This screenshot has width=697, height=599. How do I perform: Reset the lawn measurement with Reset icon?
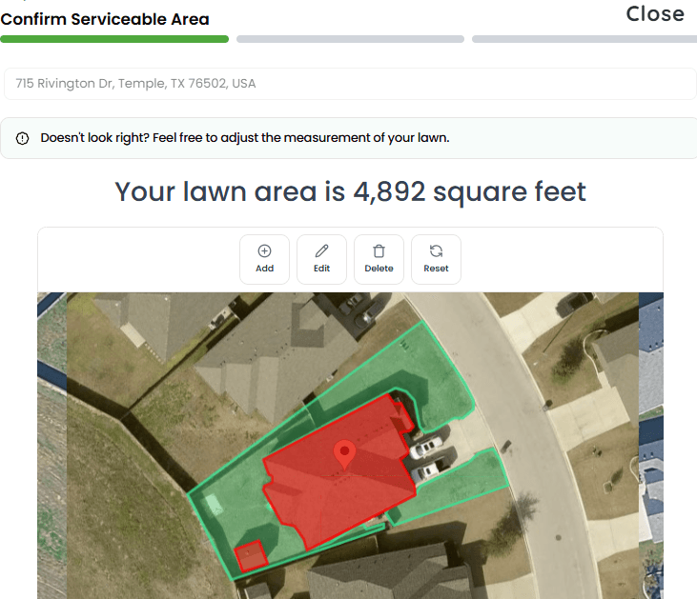click(x=436, y=251)
